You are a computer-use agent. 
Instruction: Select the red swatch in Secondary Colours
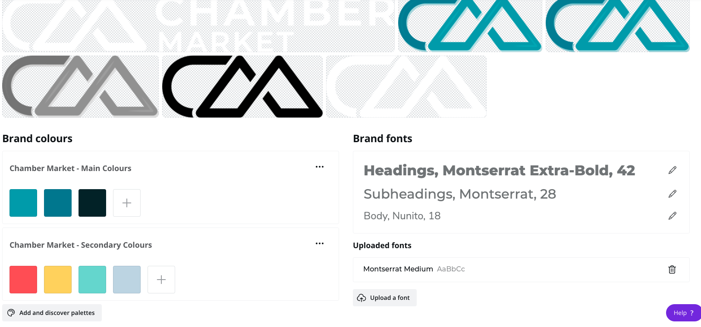point(23,279)
